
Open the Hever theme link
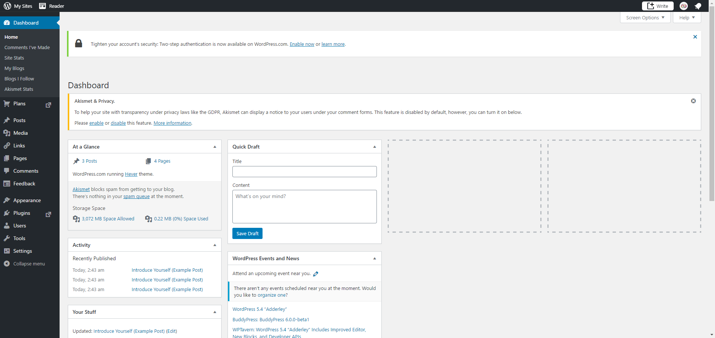coord(131,174)
